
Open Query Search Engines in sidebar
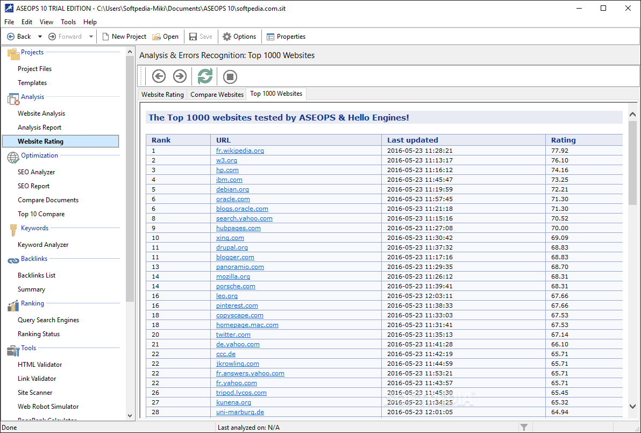click(48, 320)
